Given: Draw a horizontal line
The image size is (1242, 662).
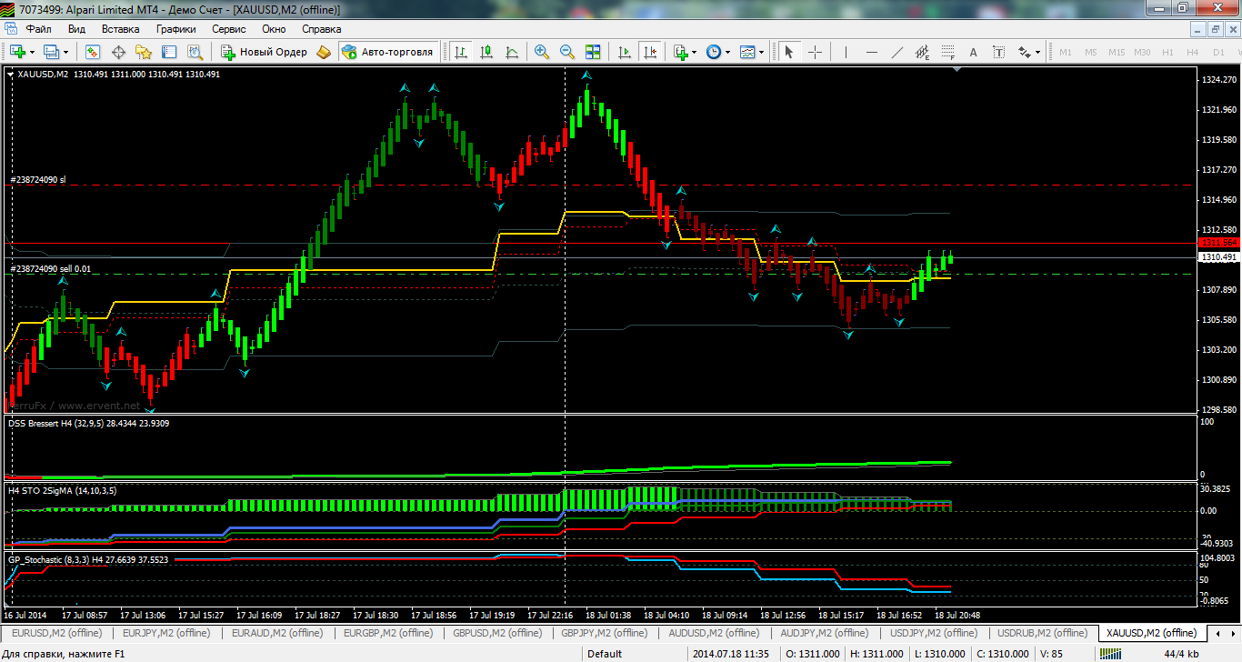Looking at the screenshot, I should (x=872, y=52).
